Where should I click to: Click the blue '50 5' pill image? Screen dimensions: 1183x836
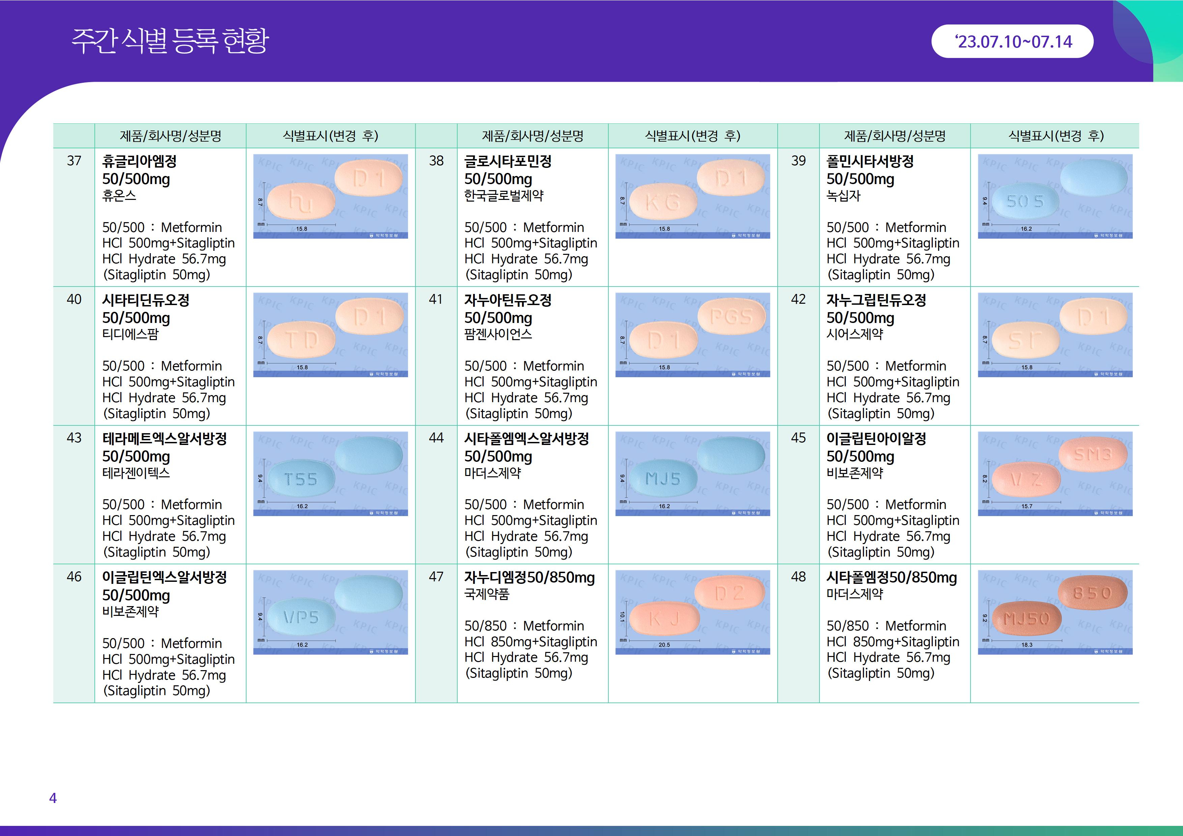(1055, 196)
